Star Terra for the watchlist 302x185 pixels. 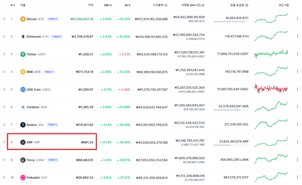(x=4, y=160)
